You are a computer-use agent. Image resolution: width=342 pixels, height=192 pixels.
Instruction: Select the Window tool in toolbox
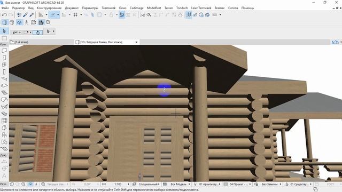(x=4, y=65)
